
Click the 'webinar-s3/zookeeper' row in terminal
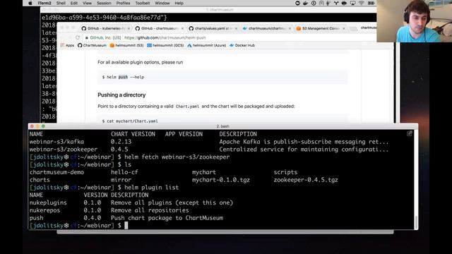tap(209, 150)
